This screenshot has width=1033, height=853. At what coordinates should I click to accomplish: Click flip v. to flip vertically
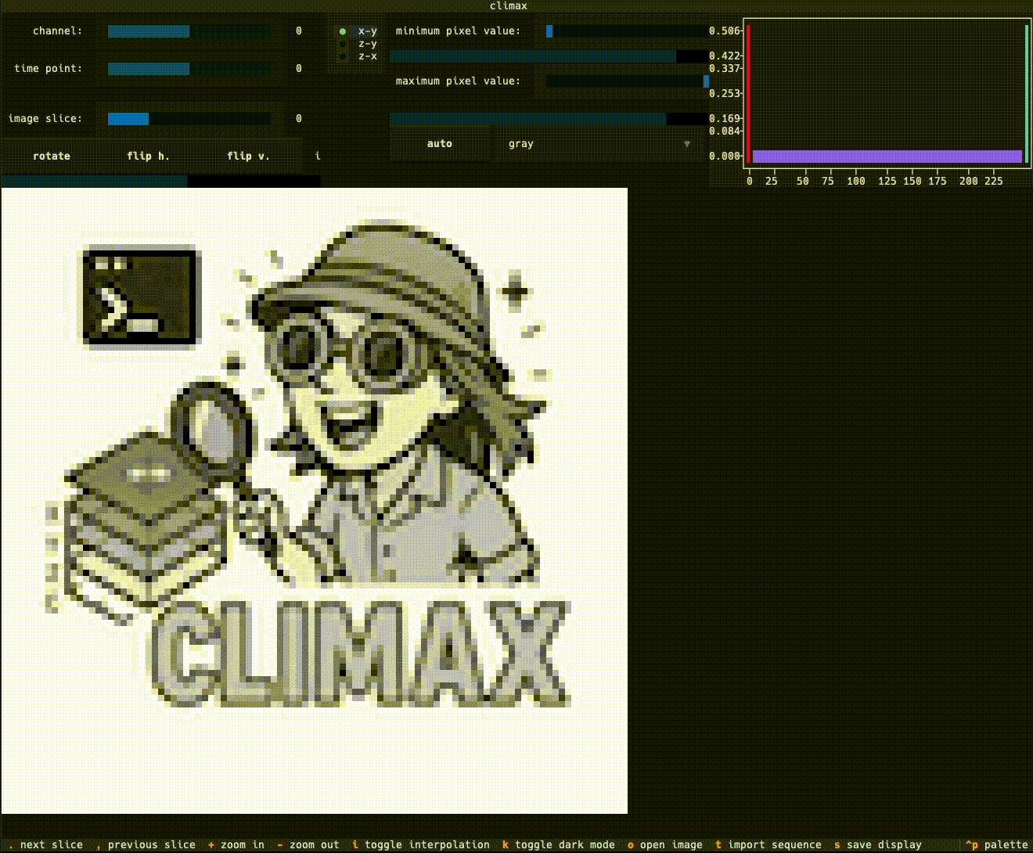coord(248,156)
